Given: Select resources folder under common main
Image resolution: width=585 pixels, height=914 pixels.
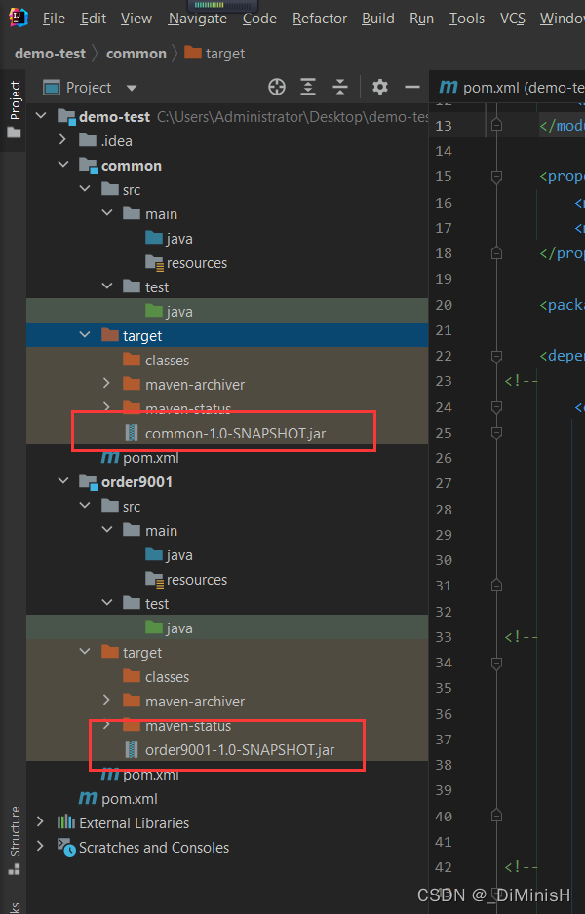Looking at the screenshot, I should 227,263.
